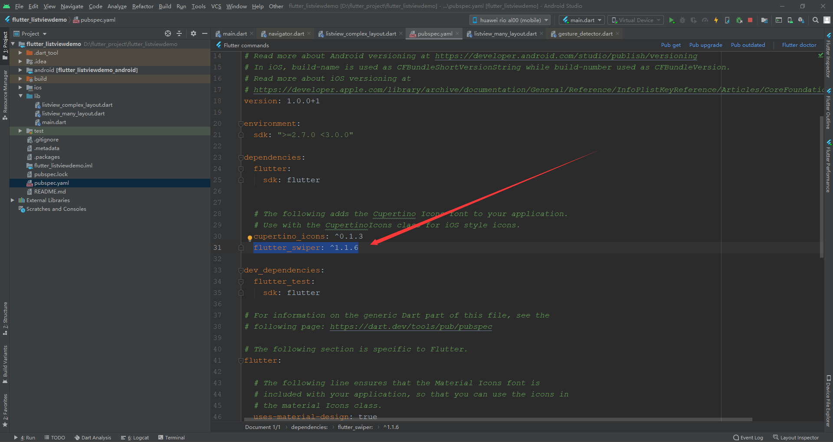Click the intention lightbulb on line 30
This screenshot has height=442, width=833.
(249, 238)
